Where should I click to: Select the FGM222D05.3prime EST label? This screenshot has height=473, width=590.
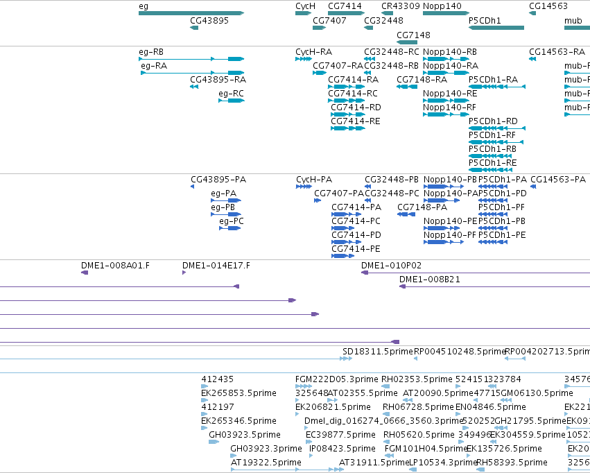click(337, 379)
